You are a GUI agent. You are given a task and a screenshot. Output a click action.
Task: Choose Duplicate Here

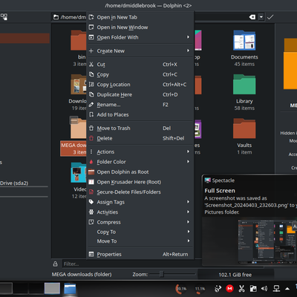tap(140, 94)
